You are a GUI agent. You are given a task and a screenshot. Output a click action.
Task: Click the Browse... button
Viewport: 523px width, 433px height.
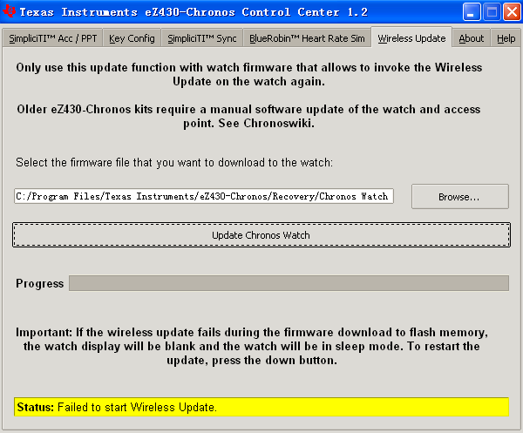pyautogui.click(x=460, y=197)
